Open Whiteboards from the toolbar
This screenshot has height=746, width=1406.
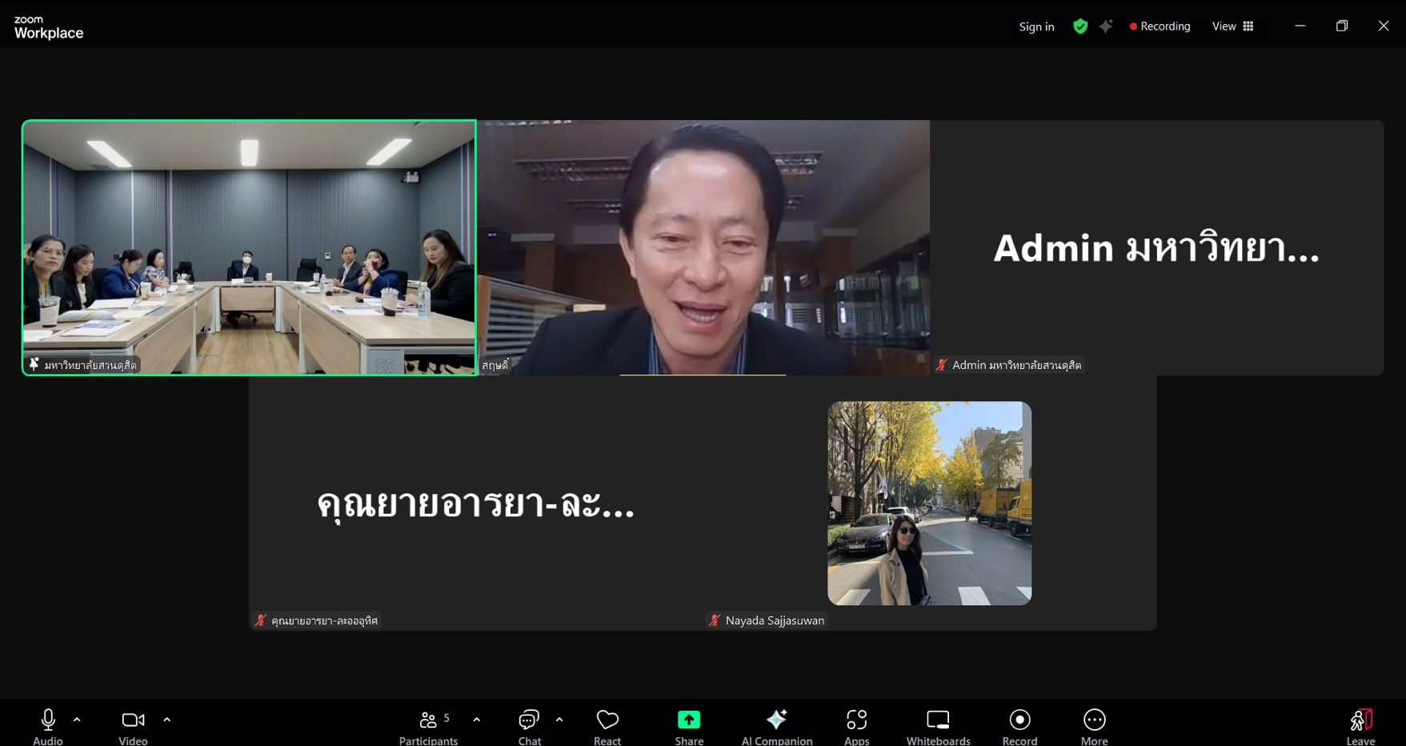coord(938,721)
